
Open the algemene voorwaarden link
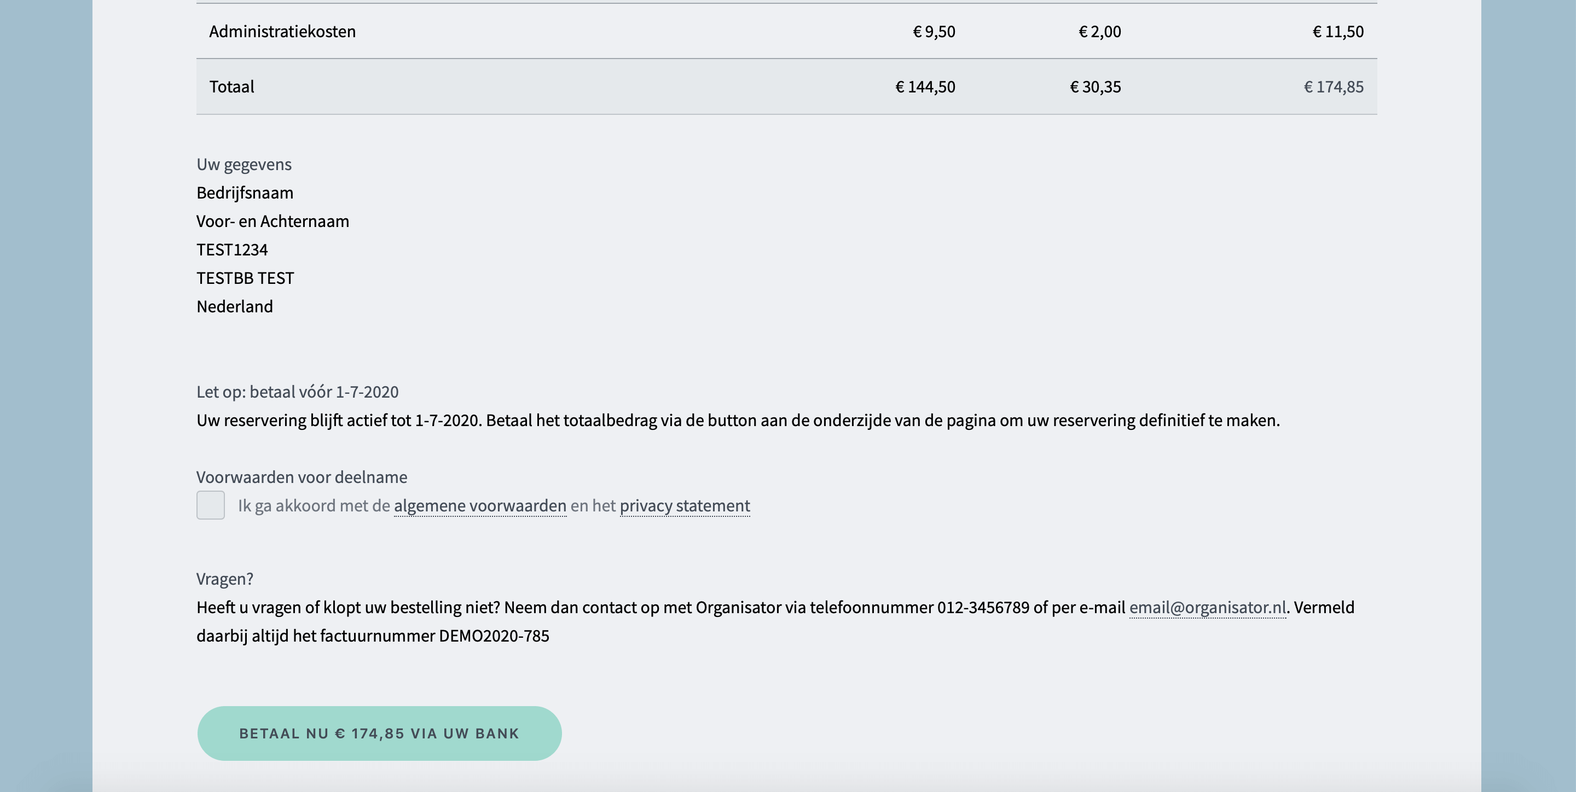point(480,506)
